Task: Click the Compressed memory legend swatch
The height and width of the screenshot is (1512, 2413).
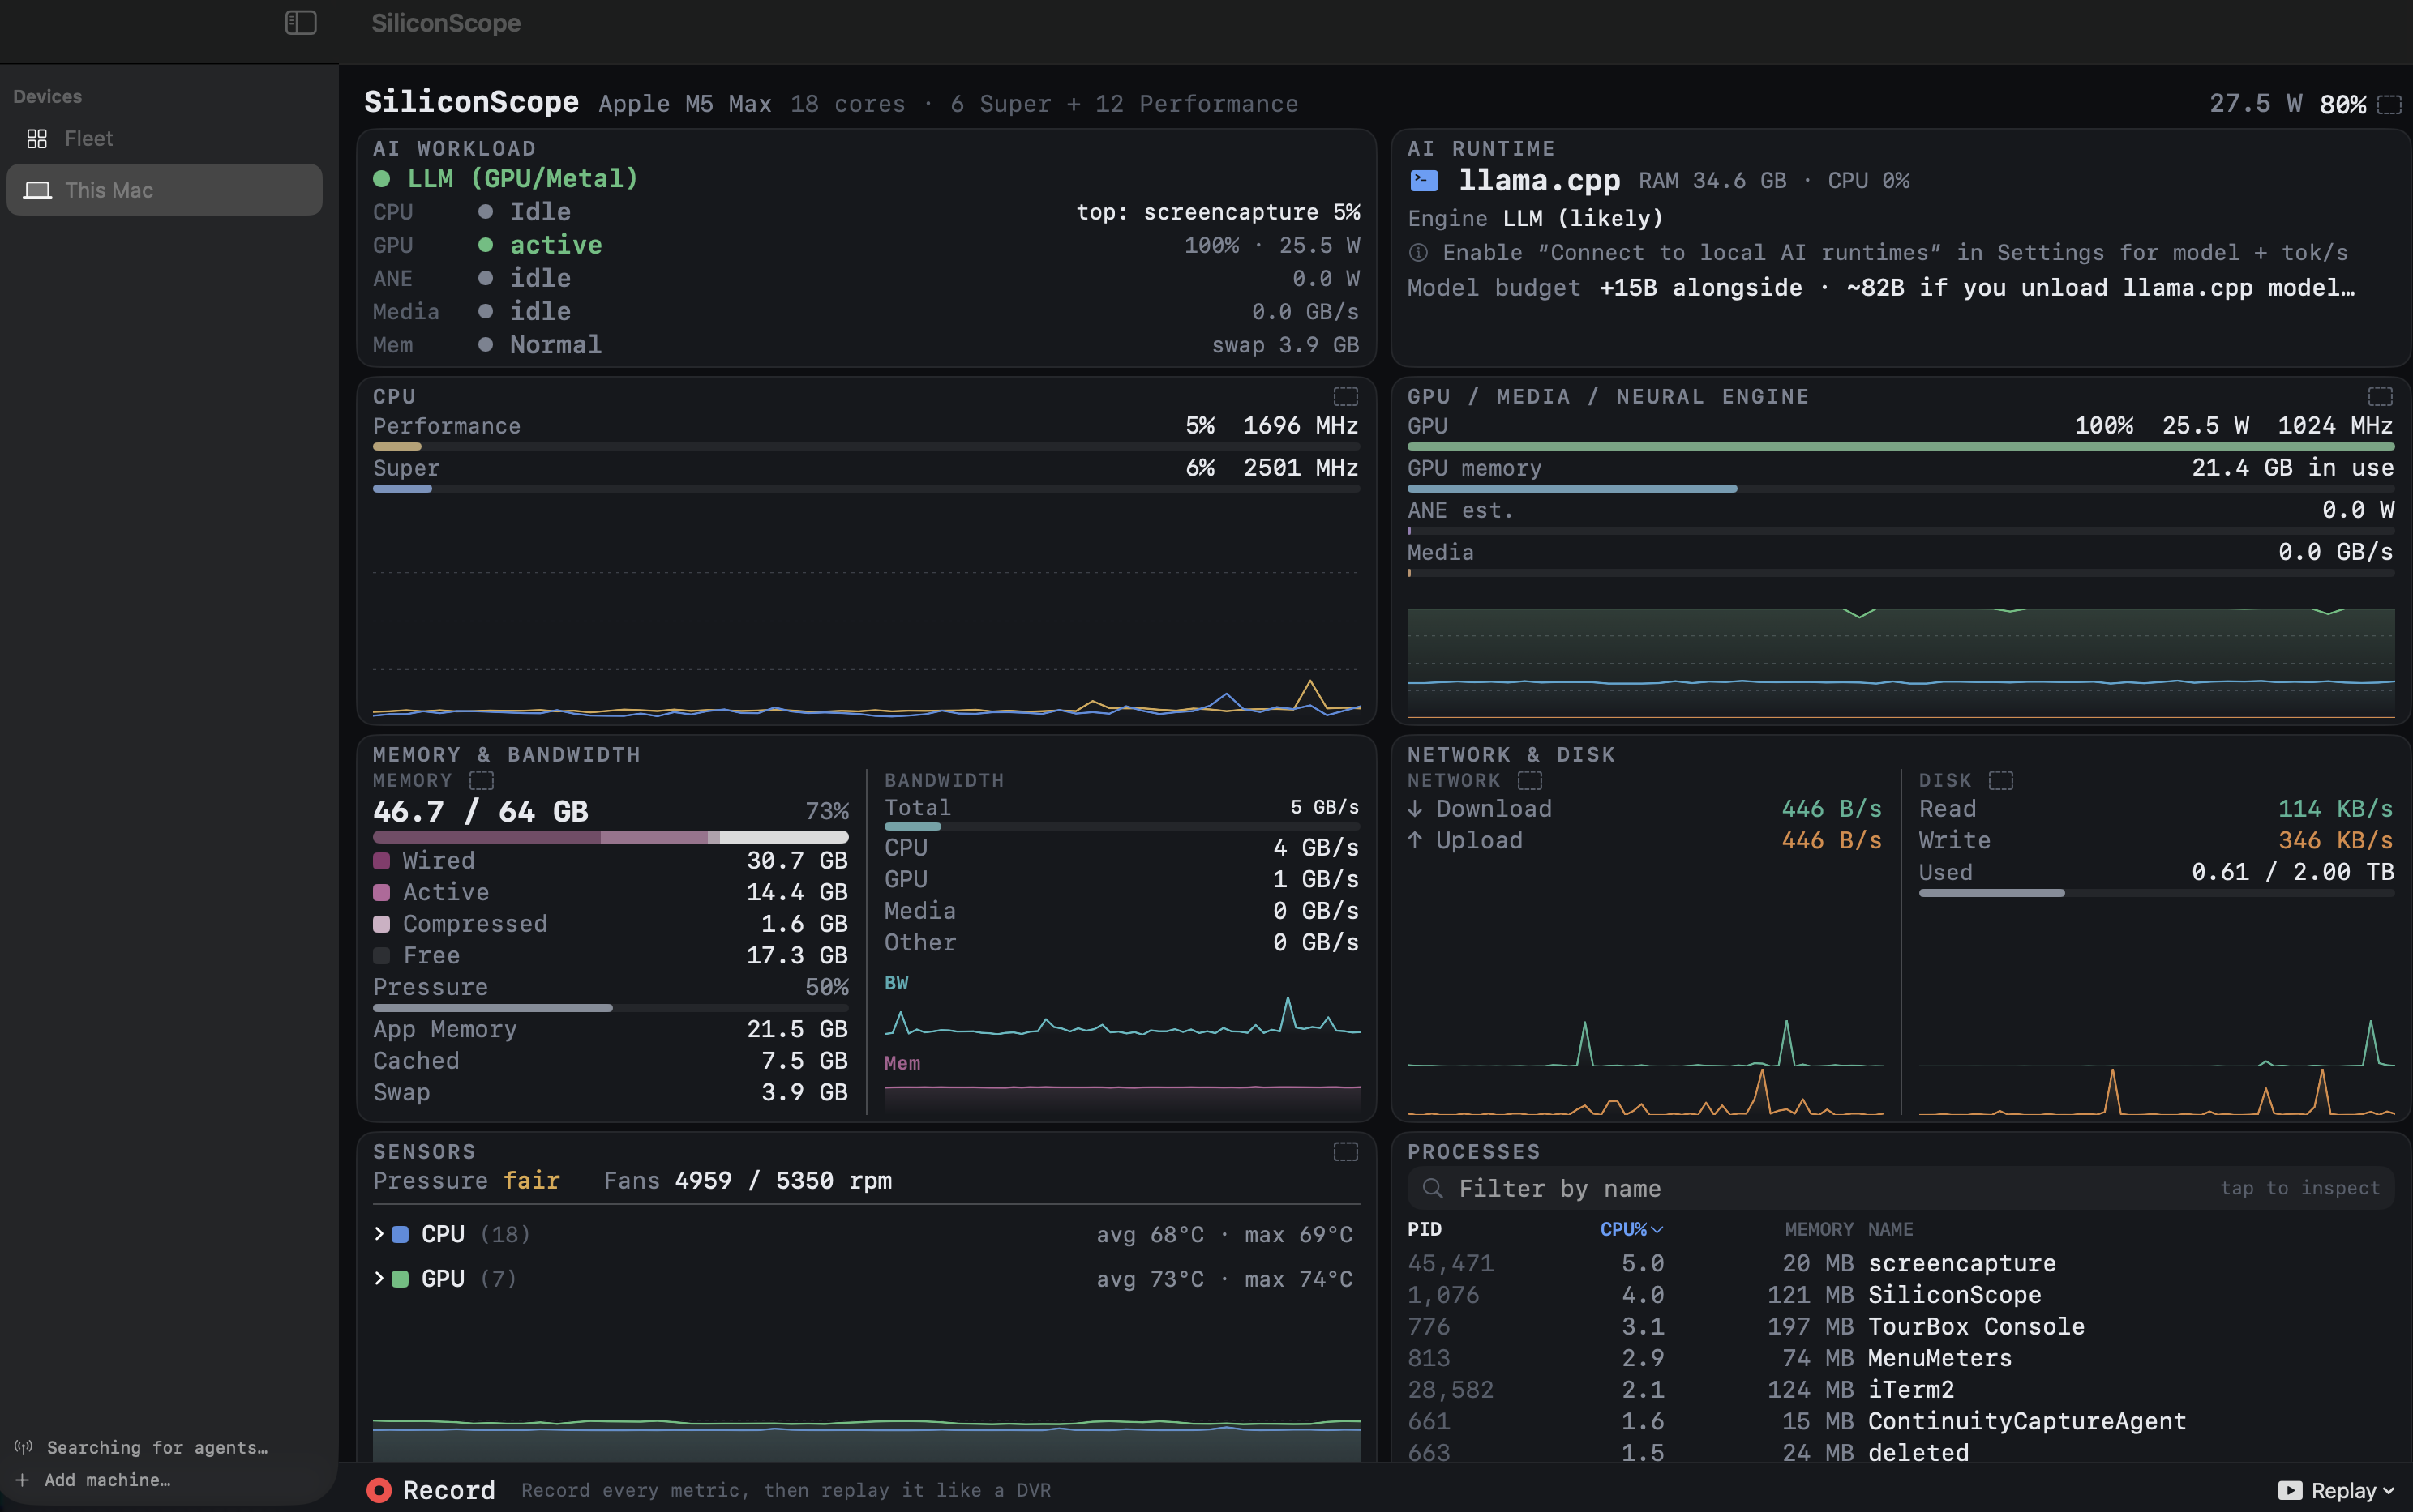Action: (x=381, y=924)
